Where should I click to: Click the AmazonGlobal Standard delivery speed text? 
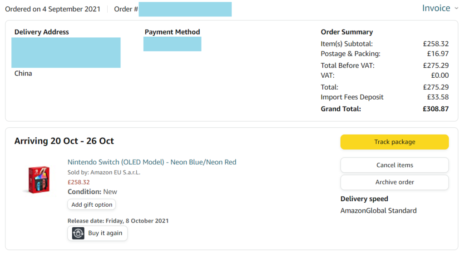click(378, 210)
